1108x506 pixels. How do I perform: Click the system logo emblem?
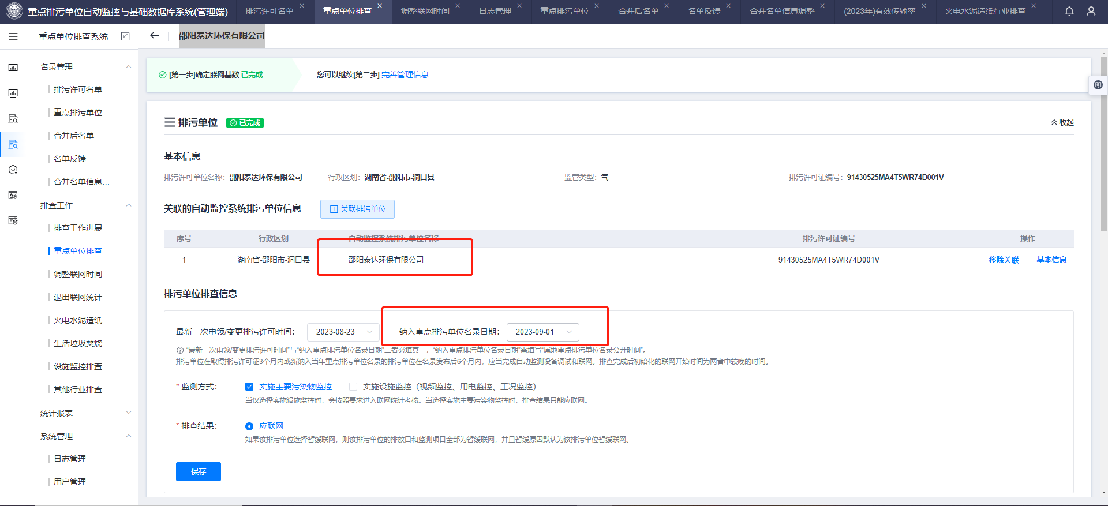click(14, 11)
